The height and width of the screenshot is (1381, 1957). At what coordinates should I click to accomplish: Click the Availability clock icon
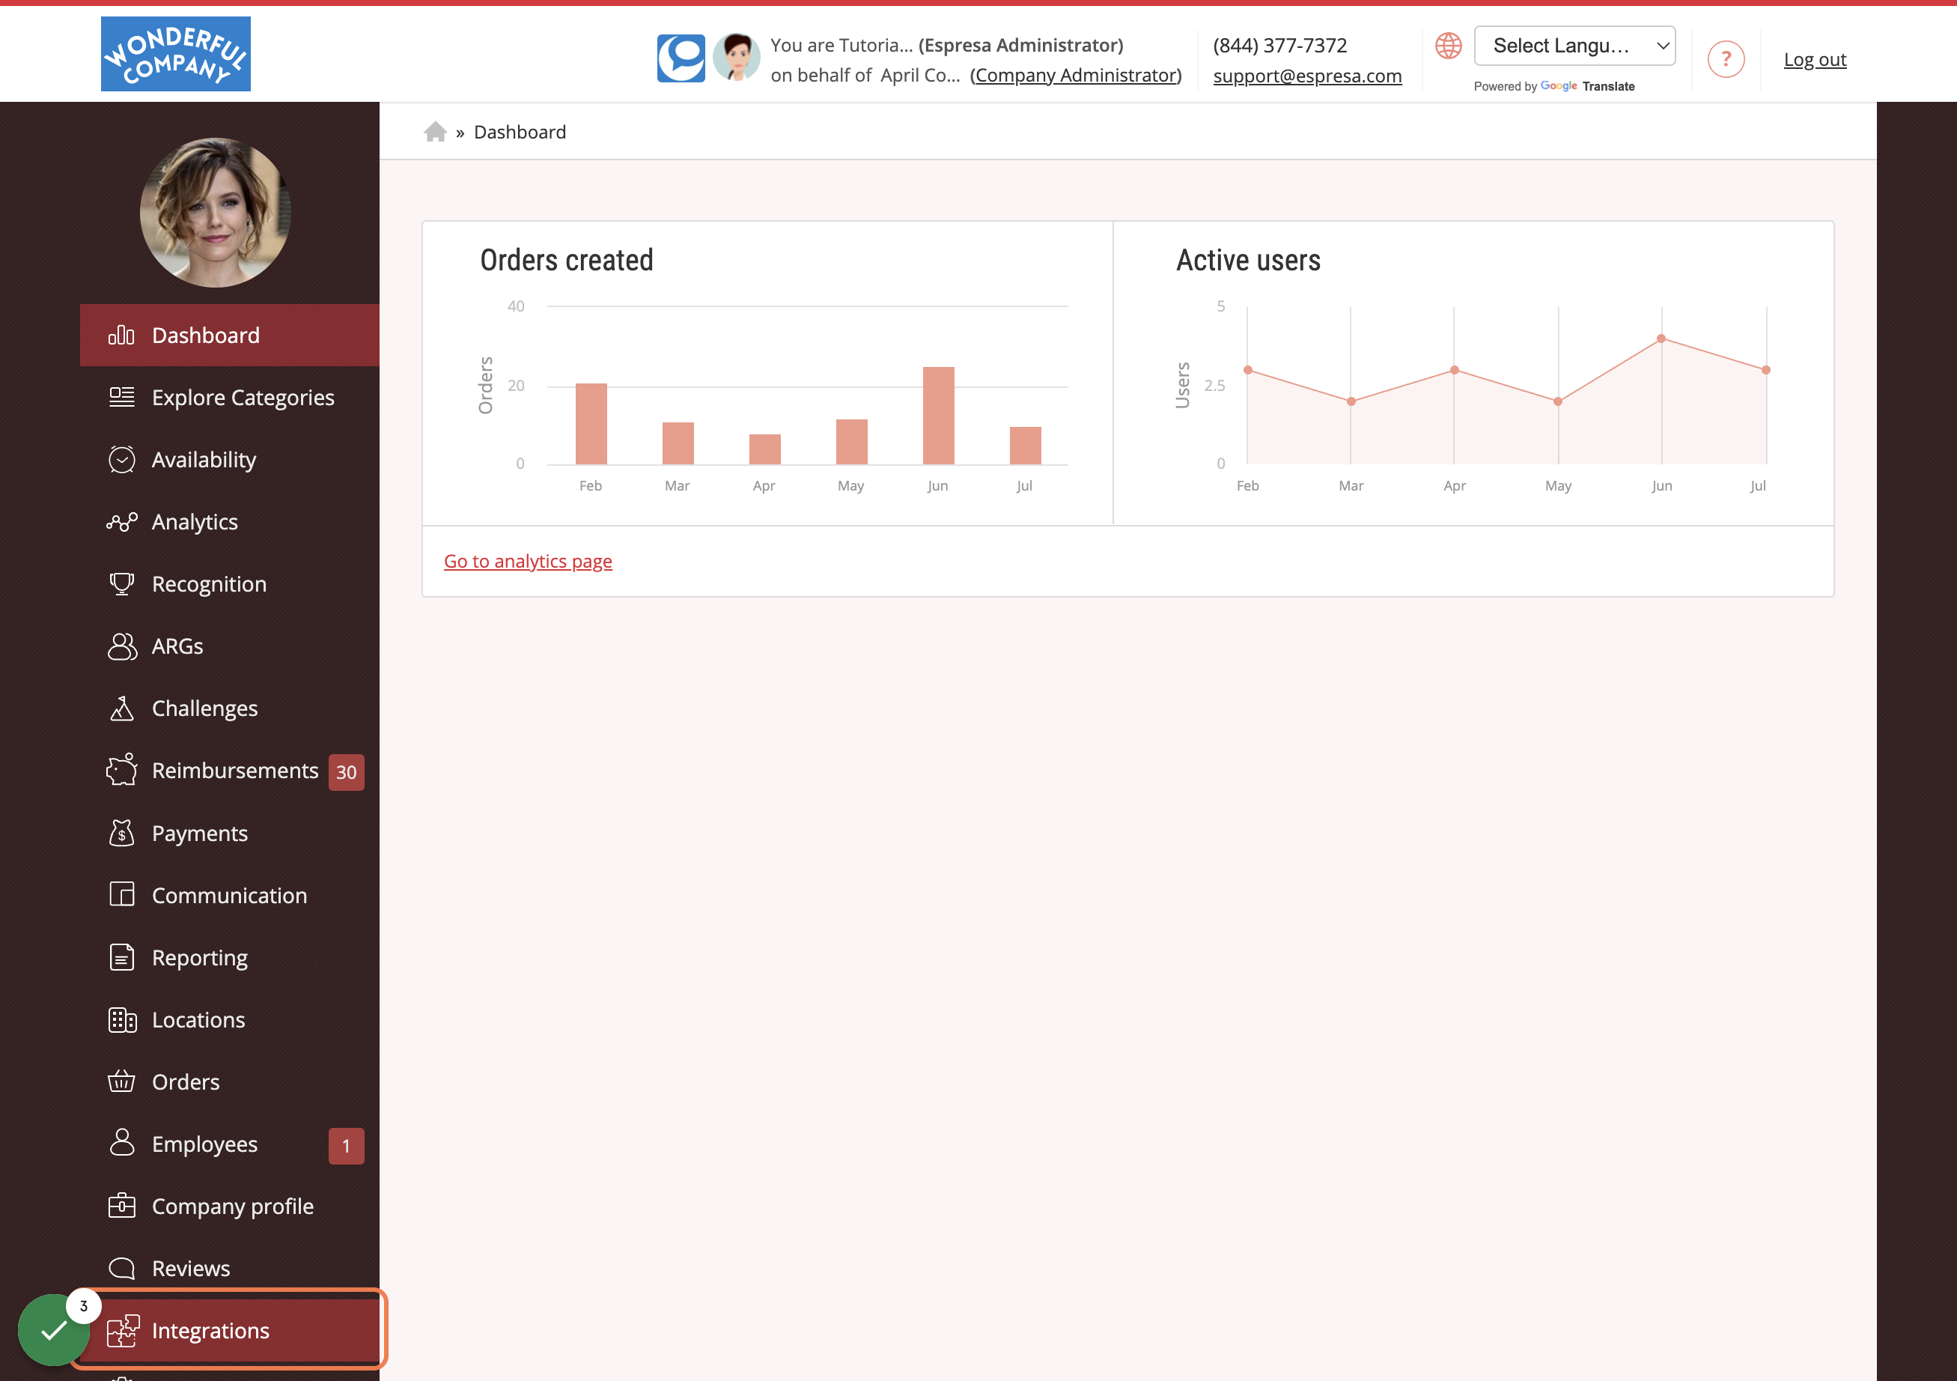(x=121, y=460)
